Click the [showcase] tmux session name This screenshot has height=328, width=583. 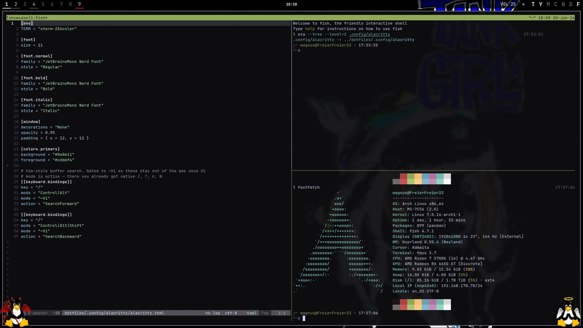19,18
